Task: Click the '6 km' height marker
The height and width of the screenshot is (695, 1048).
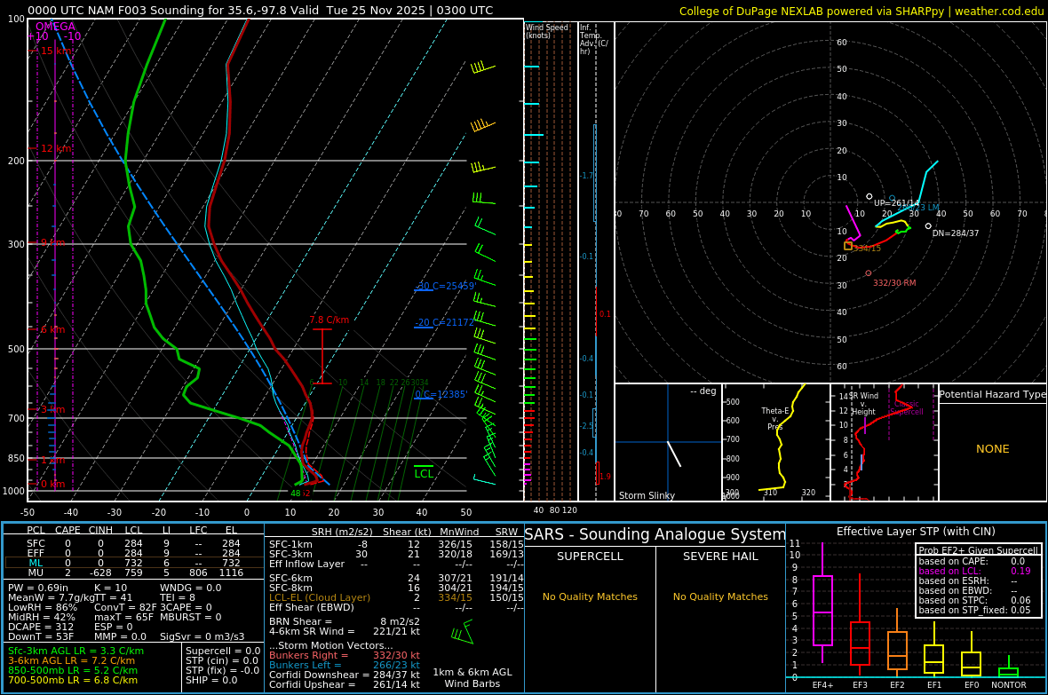Action: tap(53, 329)
